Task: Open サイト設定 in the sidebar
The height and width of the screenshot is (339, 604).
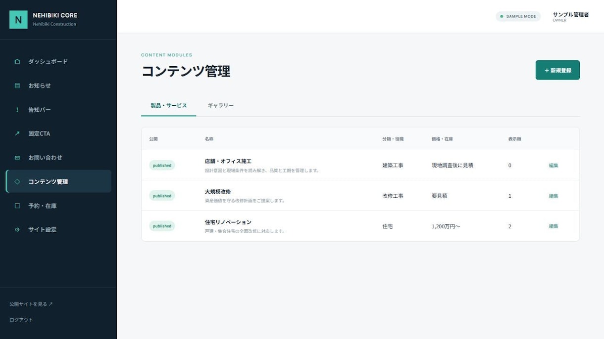Action: click(x=58, y=230)
